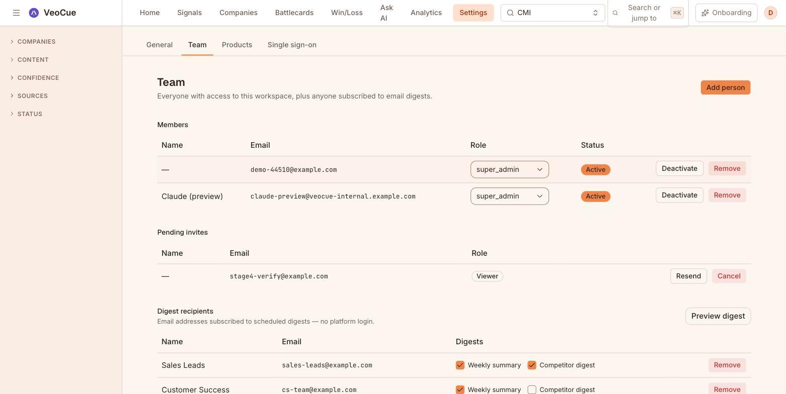Expand the SOURCES sidebar section

point(29,96)
